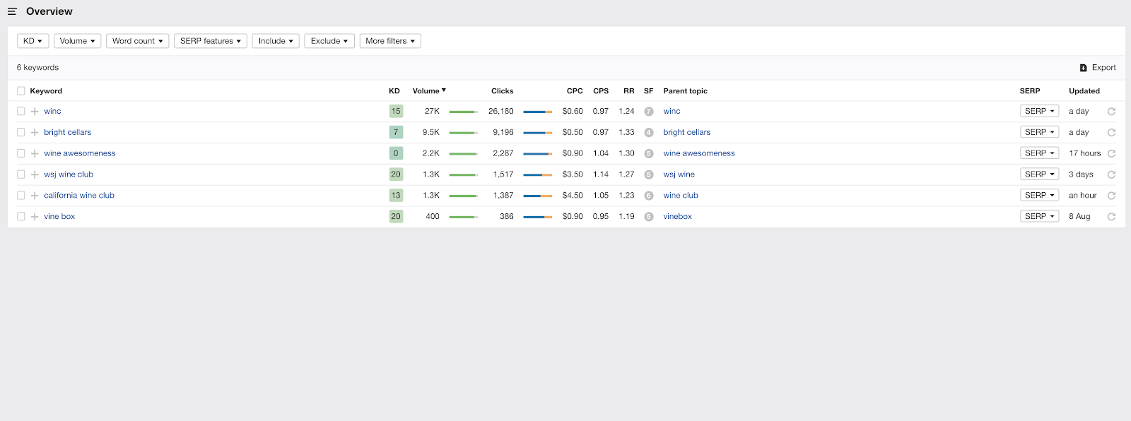Viewport: 1131px width, 421px height.
Task: Open the wsj wine club keyword link
Action: tap(69, 174)
